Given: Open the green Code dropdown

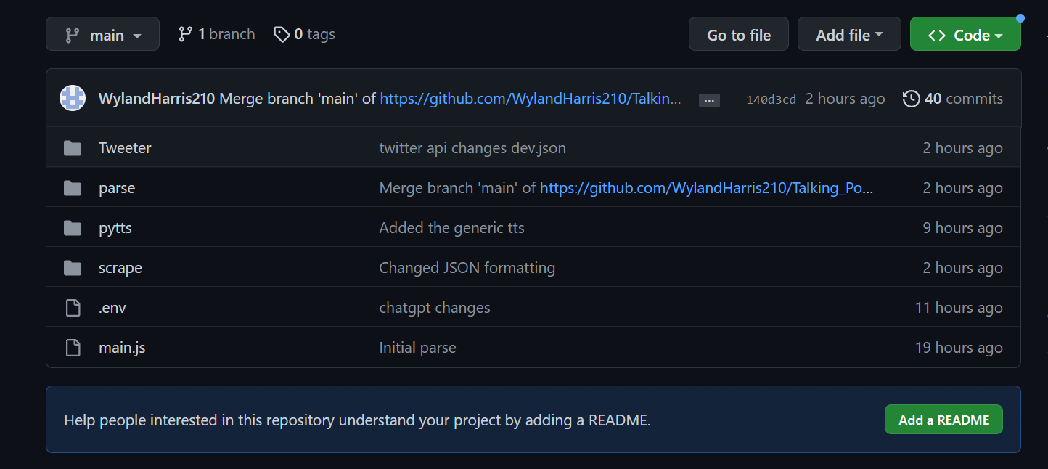Looking at the screenshot, I should click(965, 34).
